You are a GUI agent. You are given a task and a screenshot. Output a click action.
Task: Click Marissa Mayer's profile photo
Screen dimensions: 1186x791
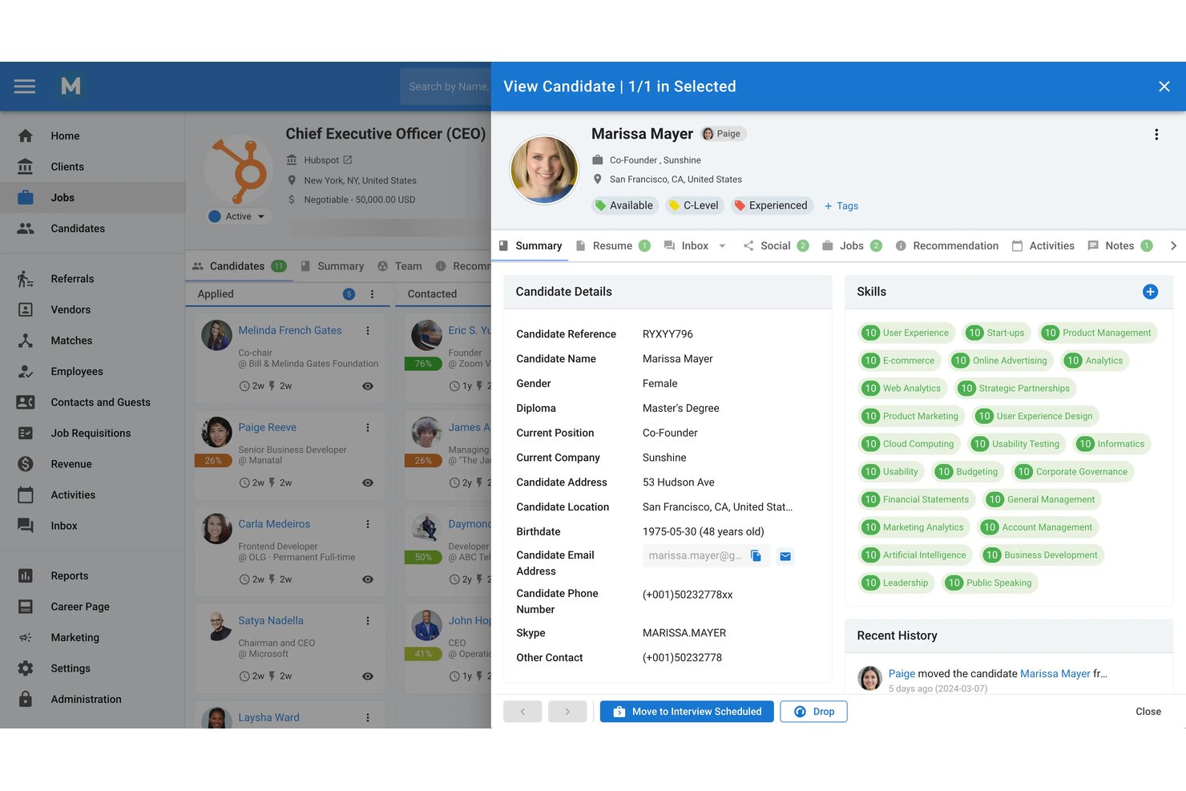[545, 170]
